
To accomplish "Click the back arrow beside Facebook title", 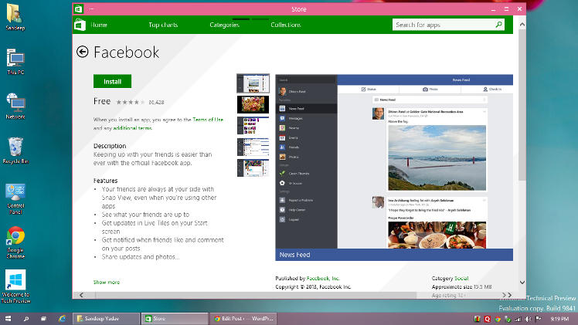I will [x=82, y=52].
